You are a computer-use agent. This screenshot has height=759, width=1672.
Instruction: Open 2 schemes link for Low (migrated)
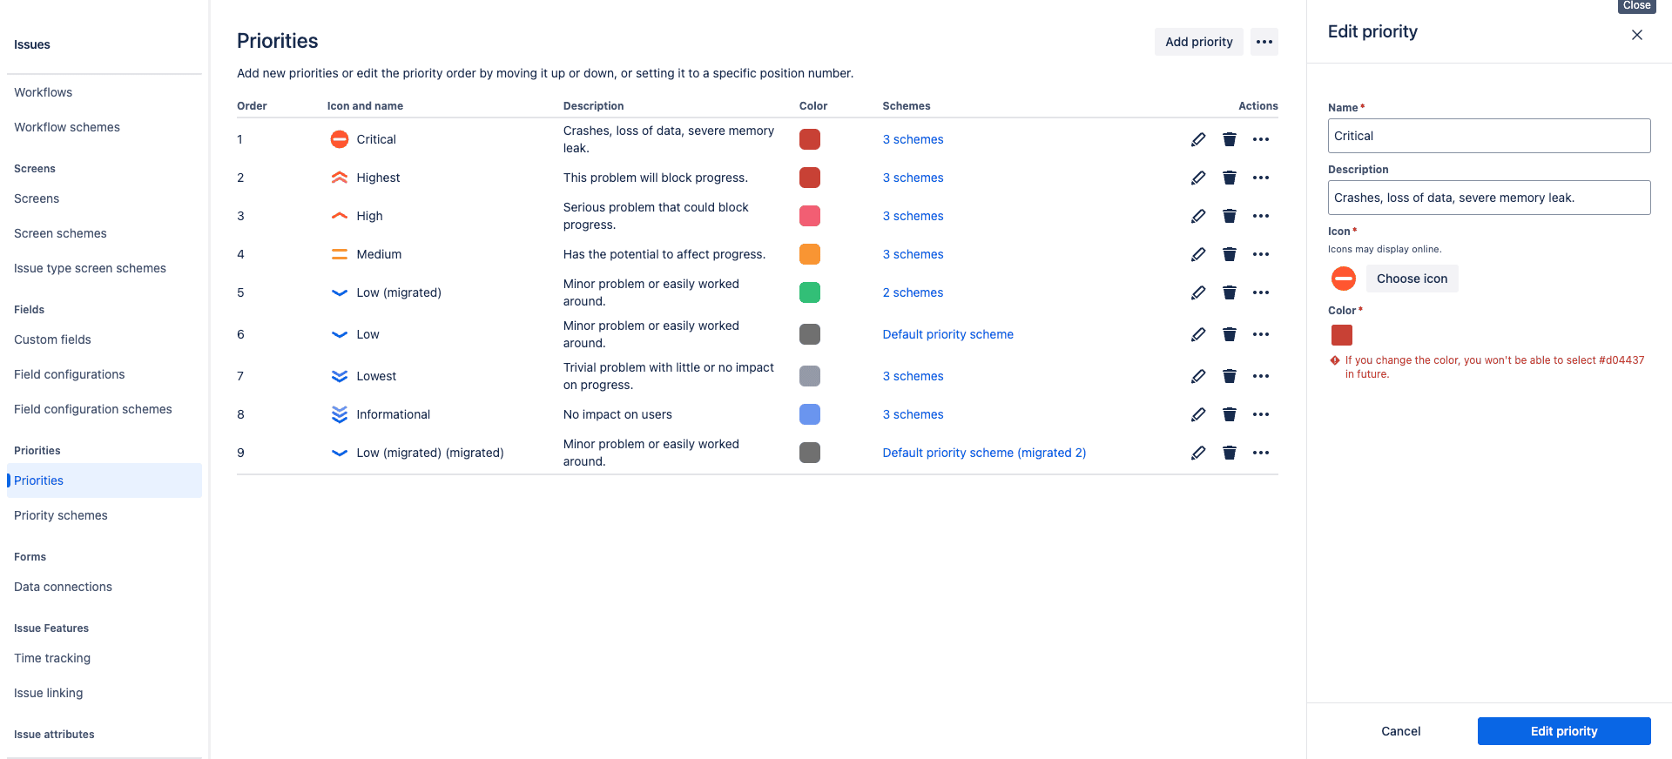coord(913,292)
